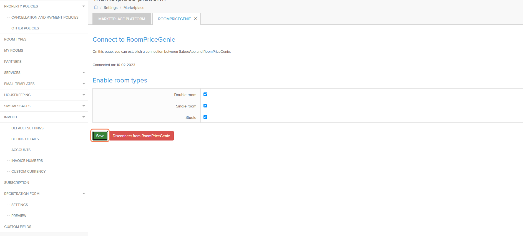
Task: Click Disconnect from RoomPriceGenie button
Action: tap(141, 136)
